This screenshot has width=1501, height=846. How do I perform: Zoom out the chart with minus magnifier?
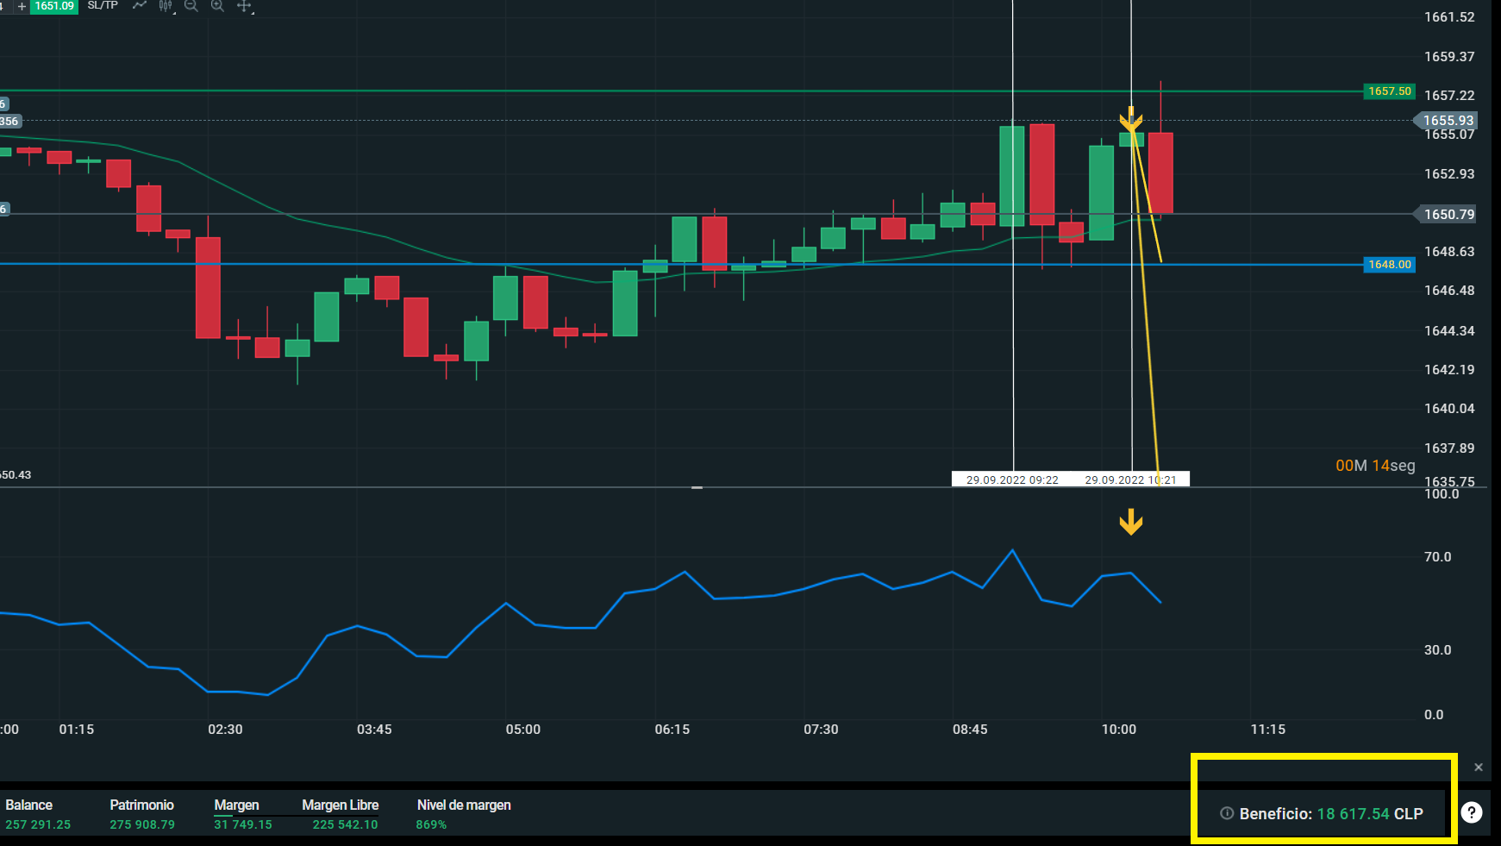(191, 6)
